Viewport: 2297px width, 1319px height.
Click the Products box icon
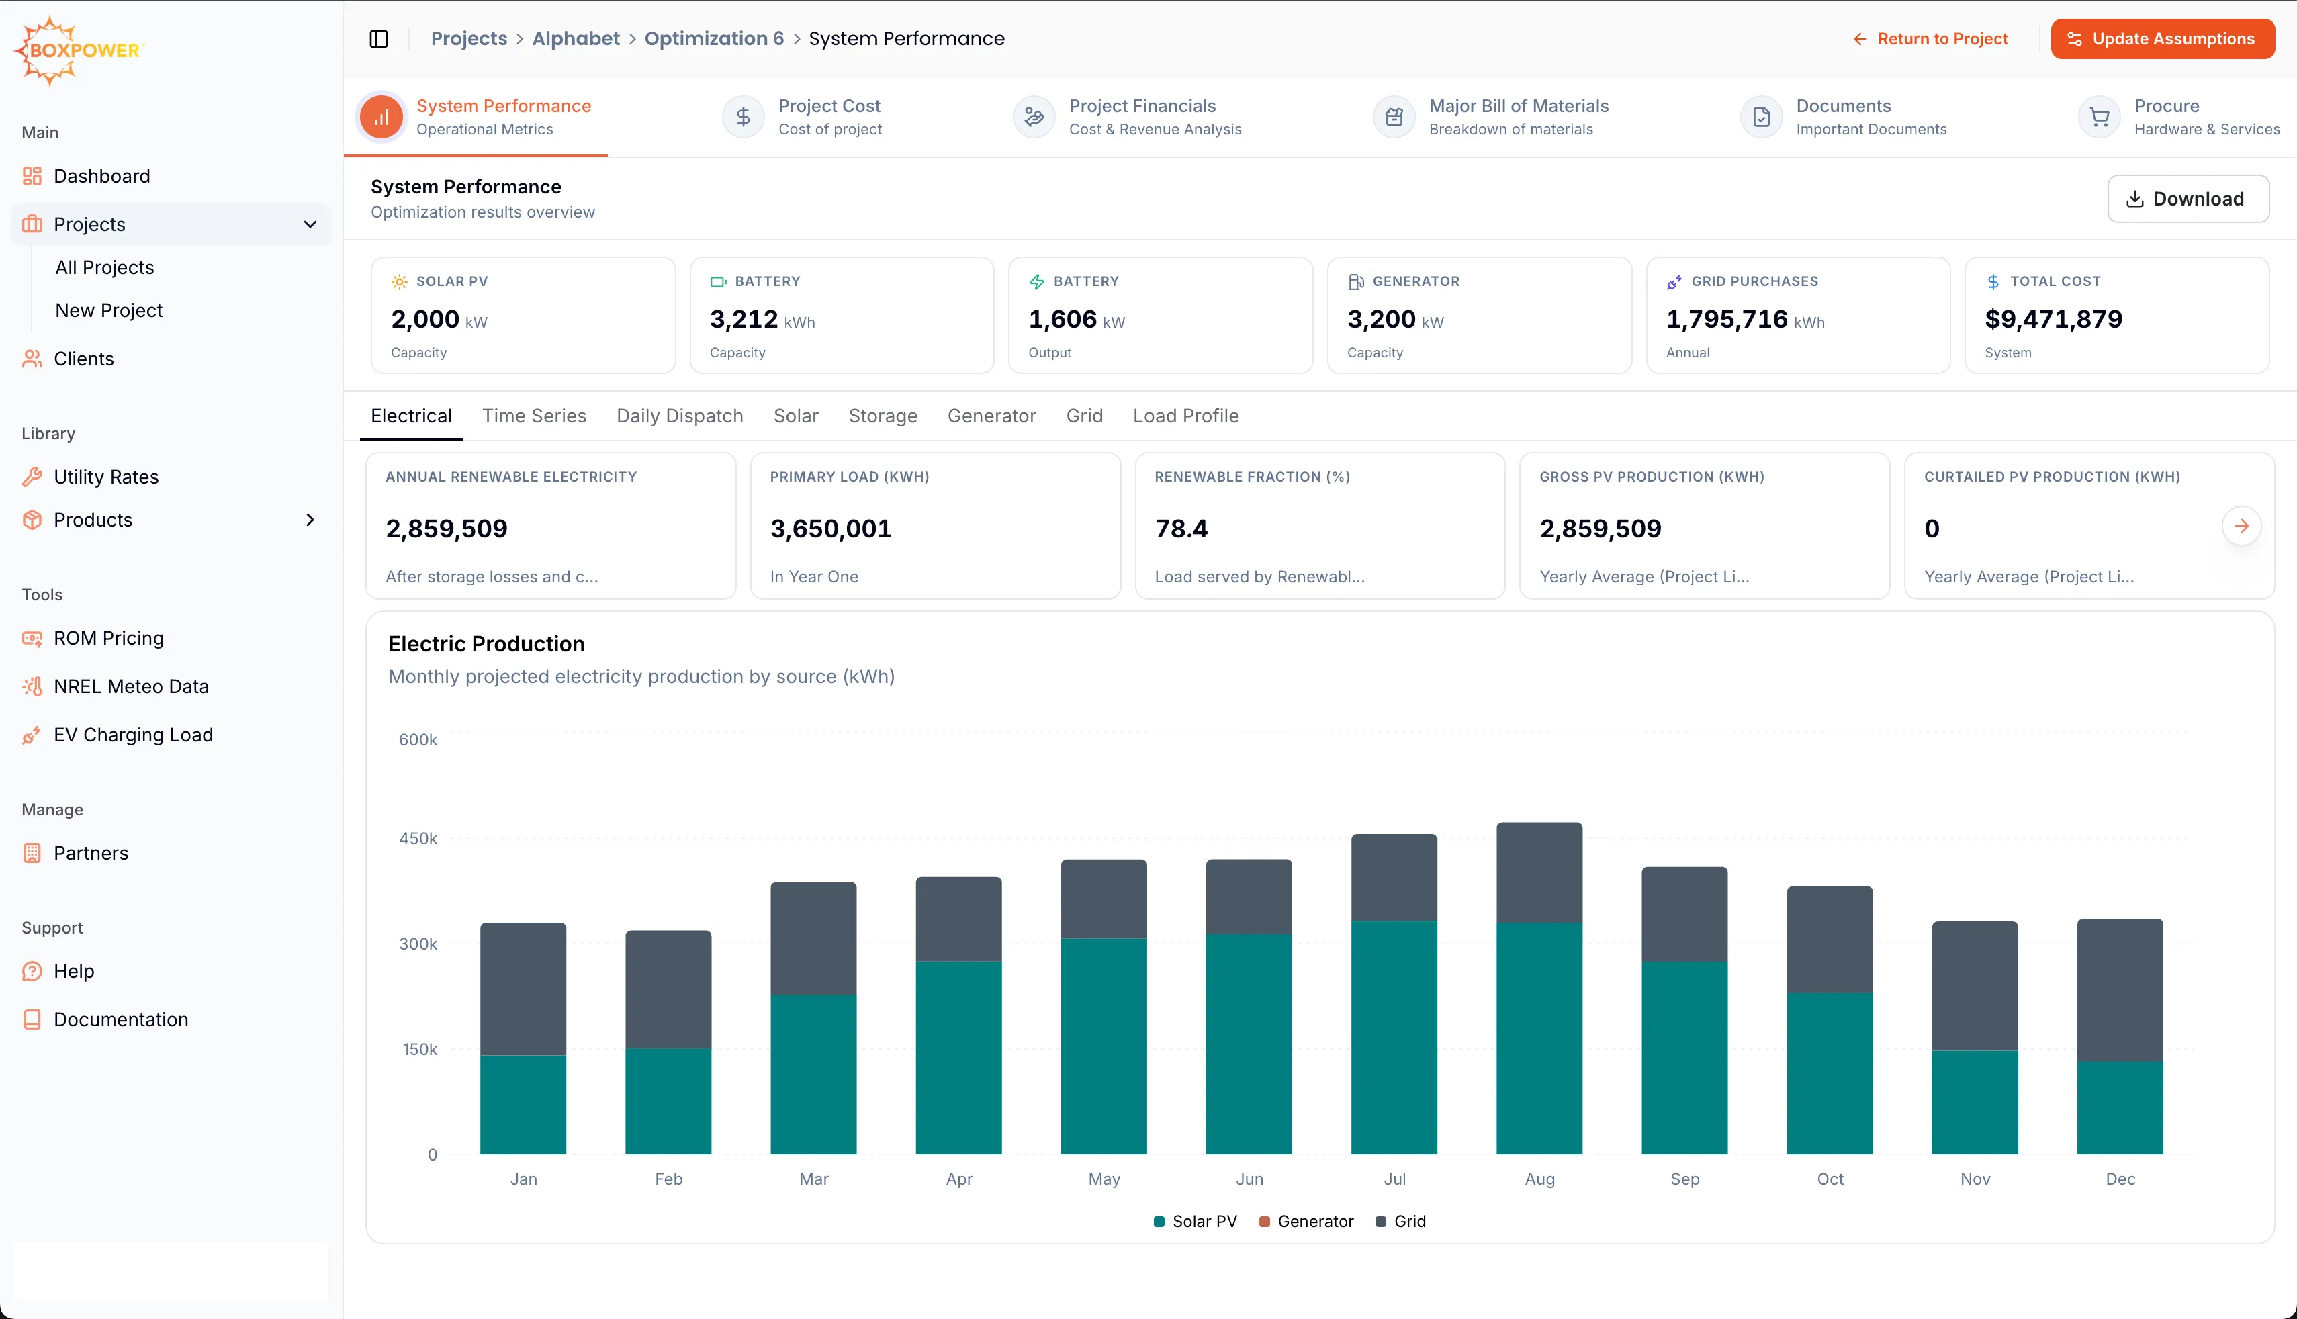(x=32, y=520)
